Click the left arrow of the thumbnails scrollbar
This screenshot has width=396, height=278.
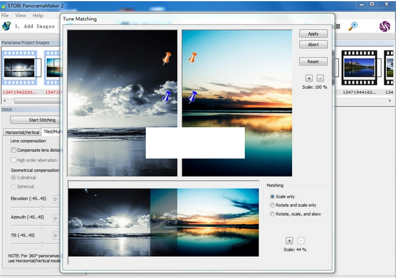tap(5, 101)
